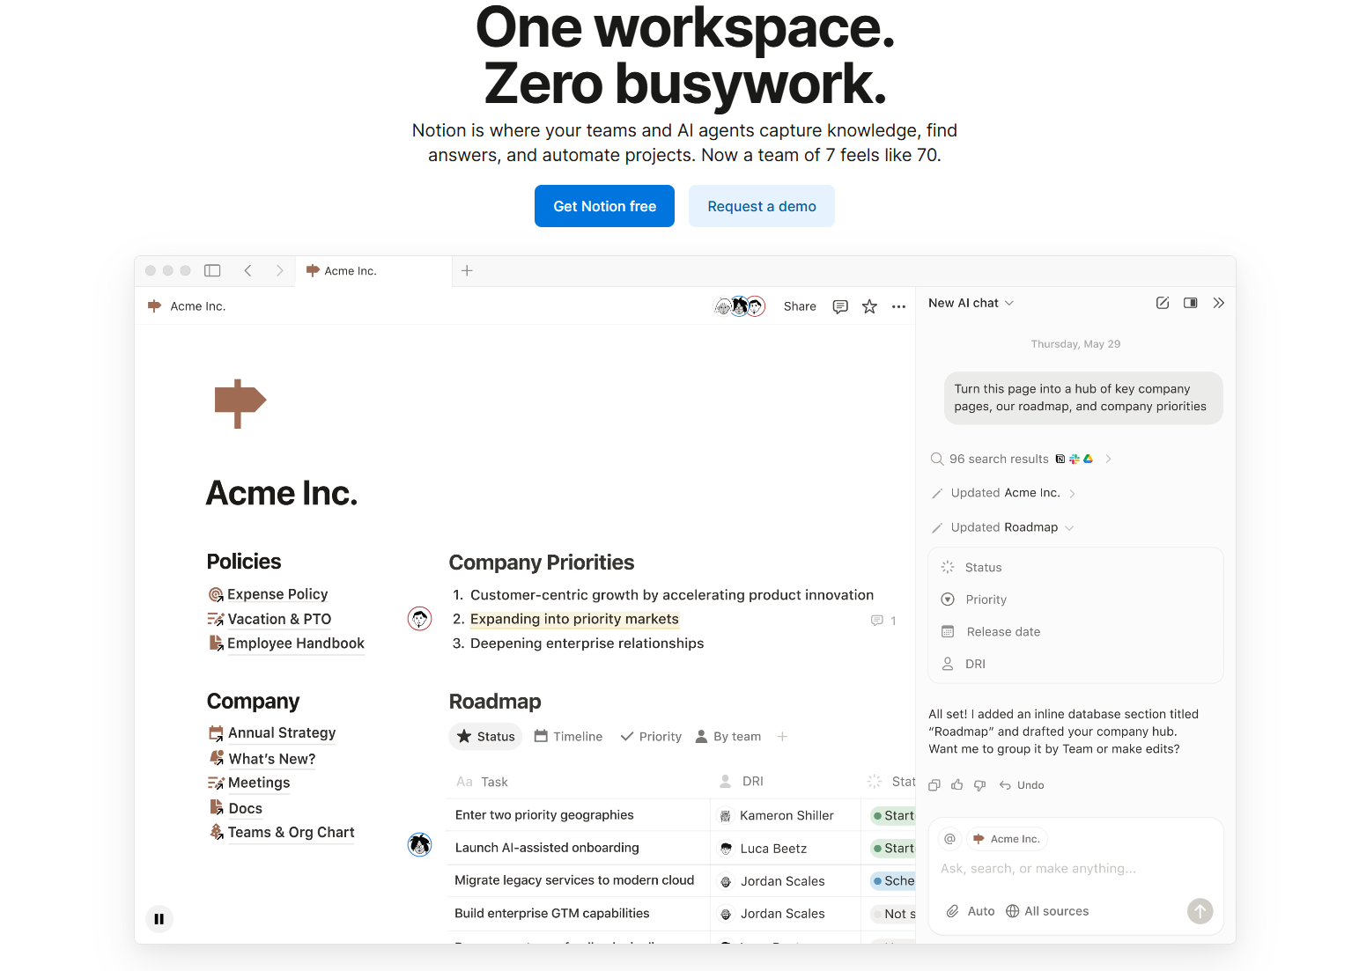The width and height of the screenshot is (1359, 971).
Task: Focus the Ask, search, or make anything field
Action: pyautogui.click(x=1038, y=868)
